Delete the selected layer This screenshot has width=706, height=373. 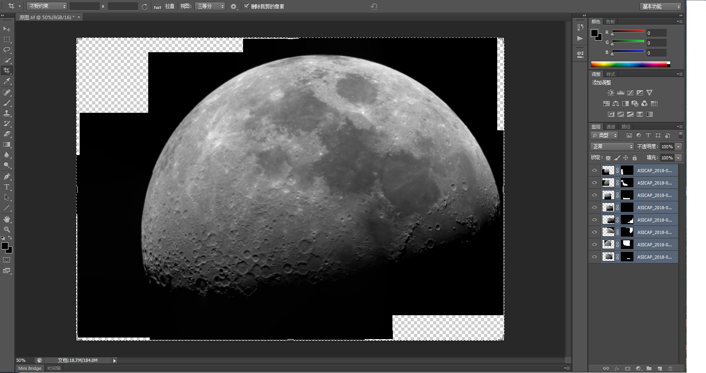(x=671, y=369)
